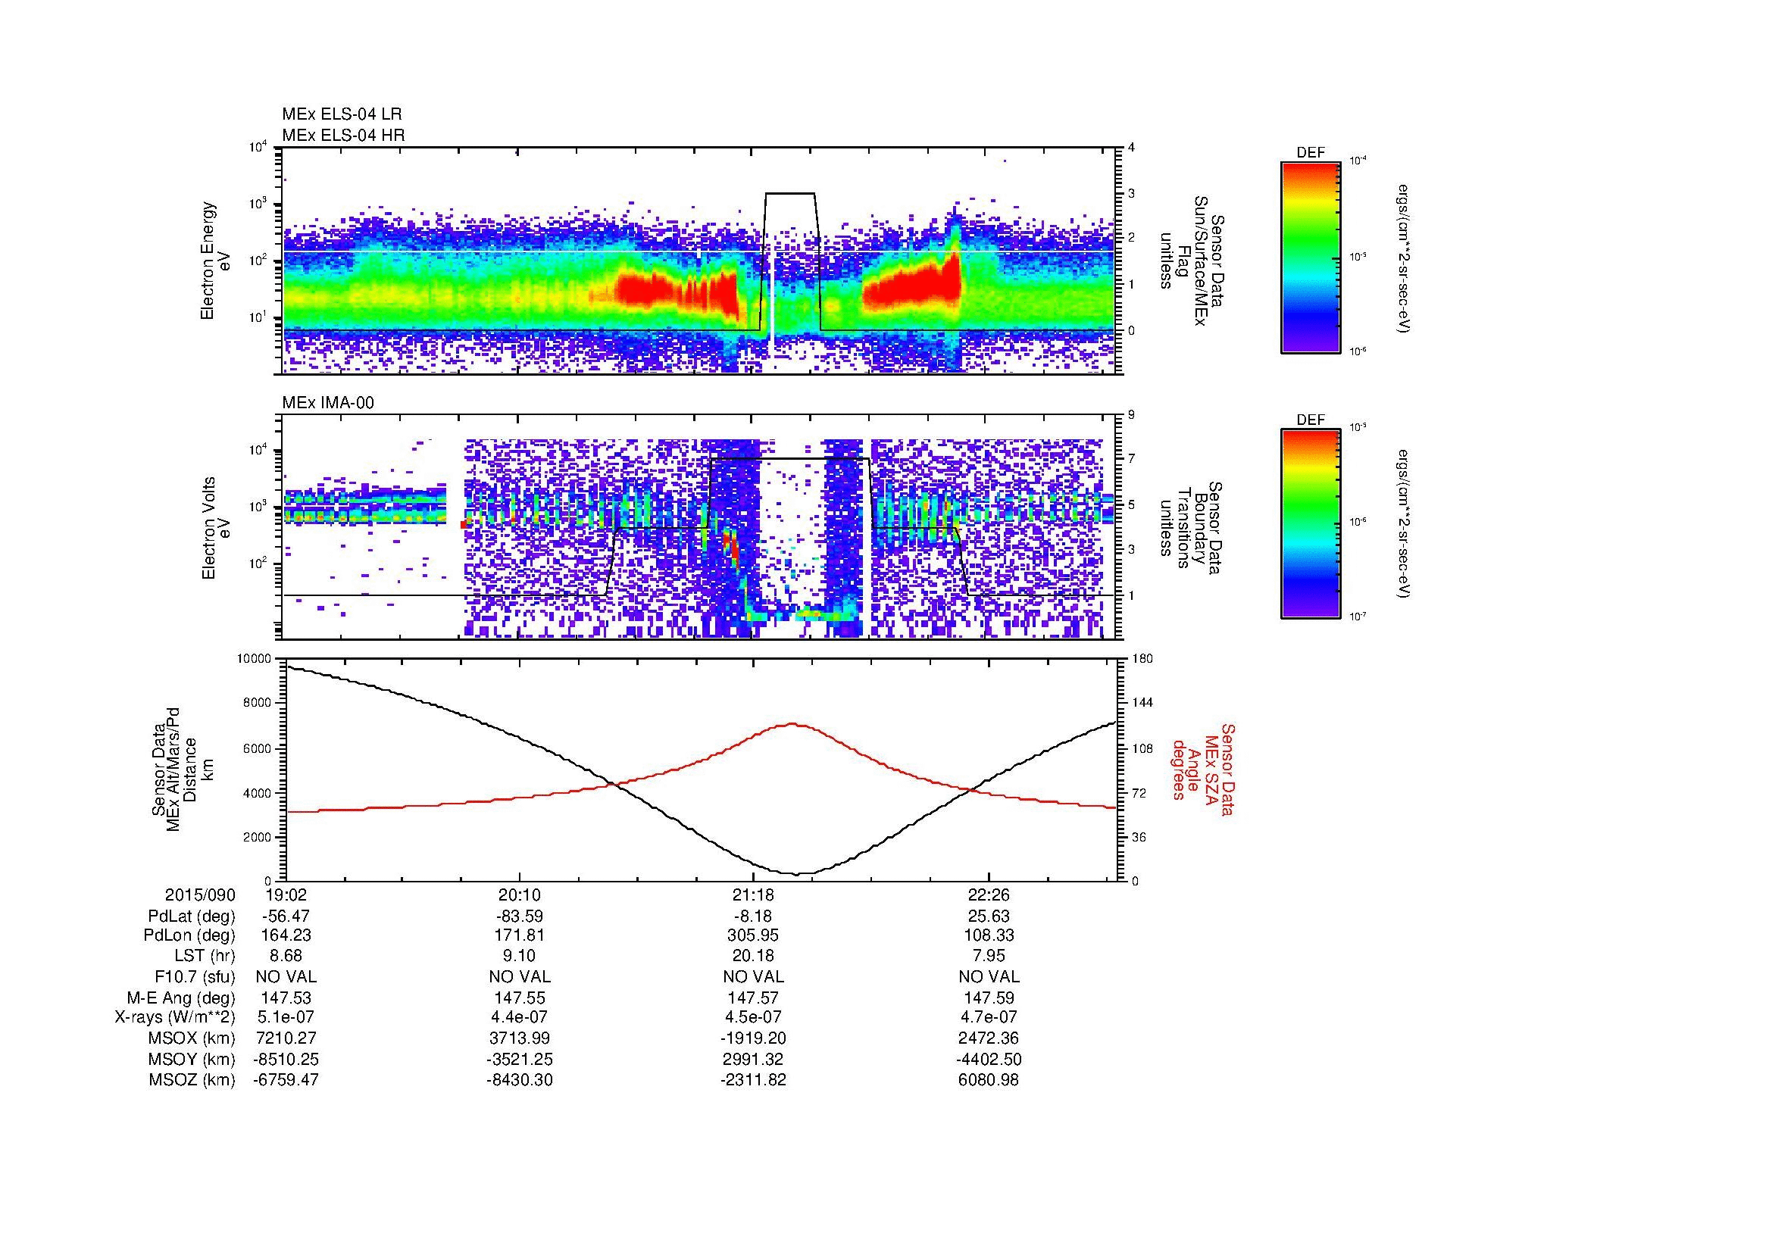1772x1252 pixels.
Task: Click the MSOY value '-8510.25'
Action: tap(286, 1059)
